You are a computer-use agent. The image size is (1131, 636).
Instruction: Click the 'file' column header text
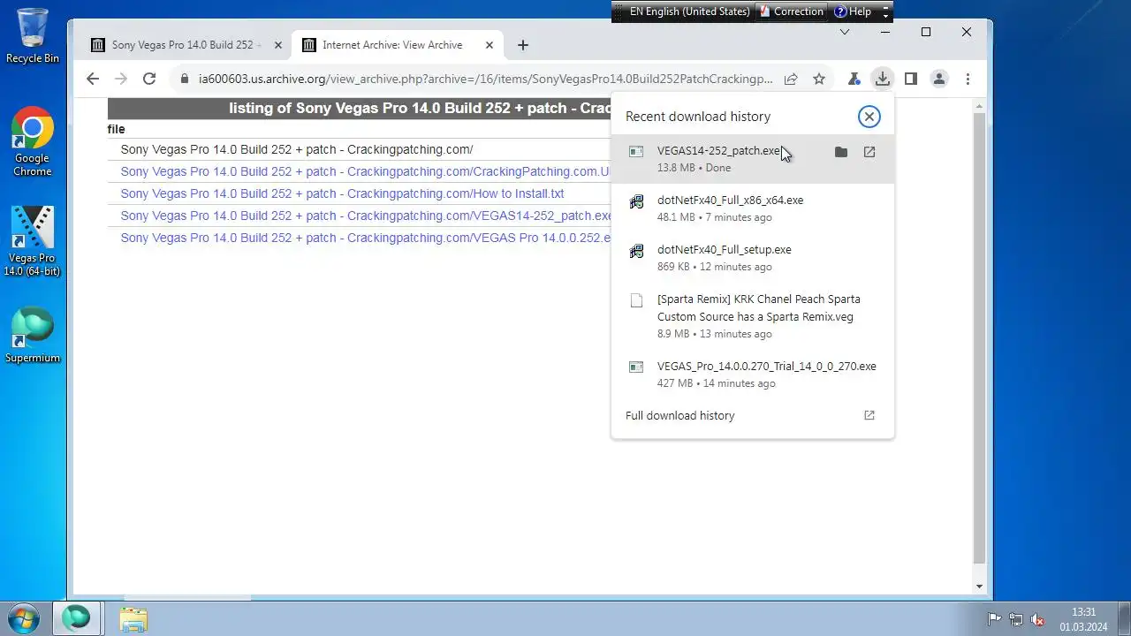pyautogui.click(x=116, y=129)
